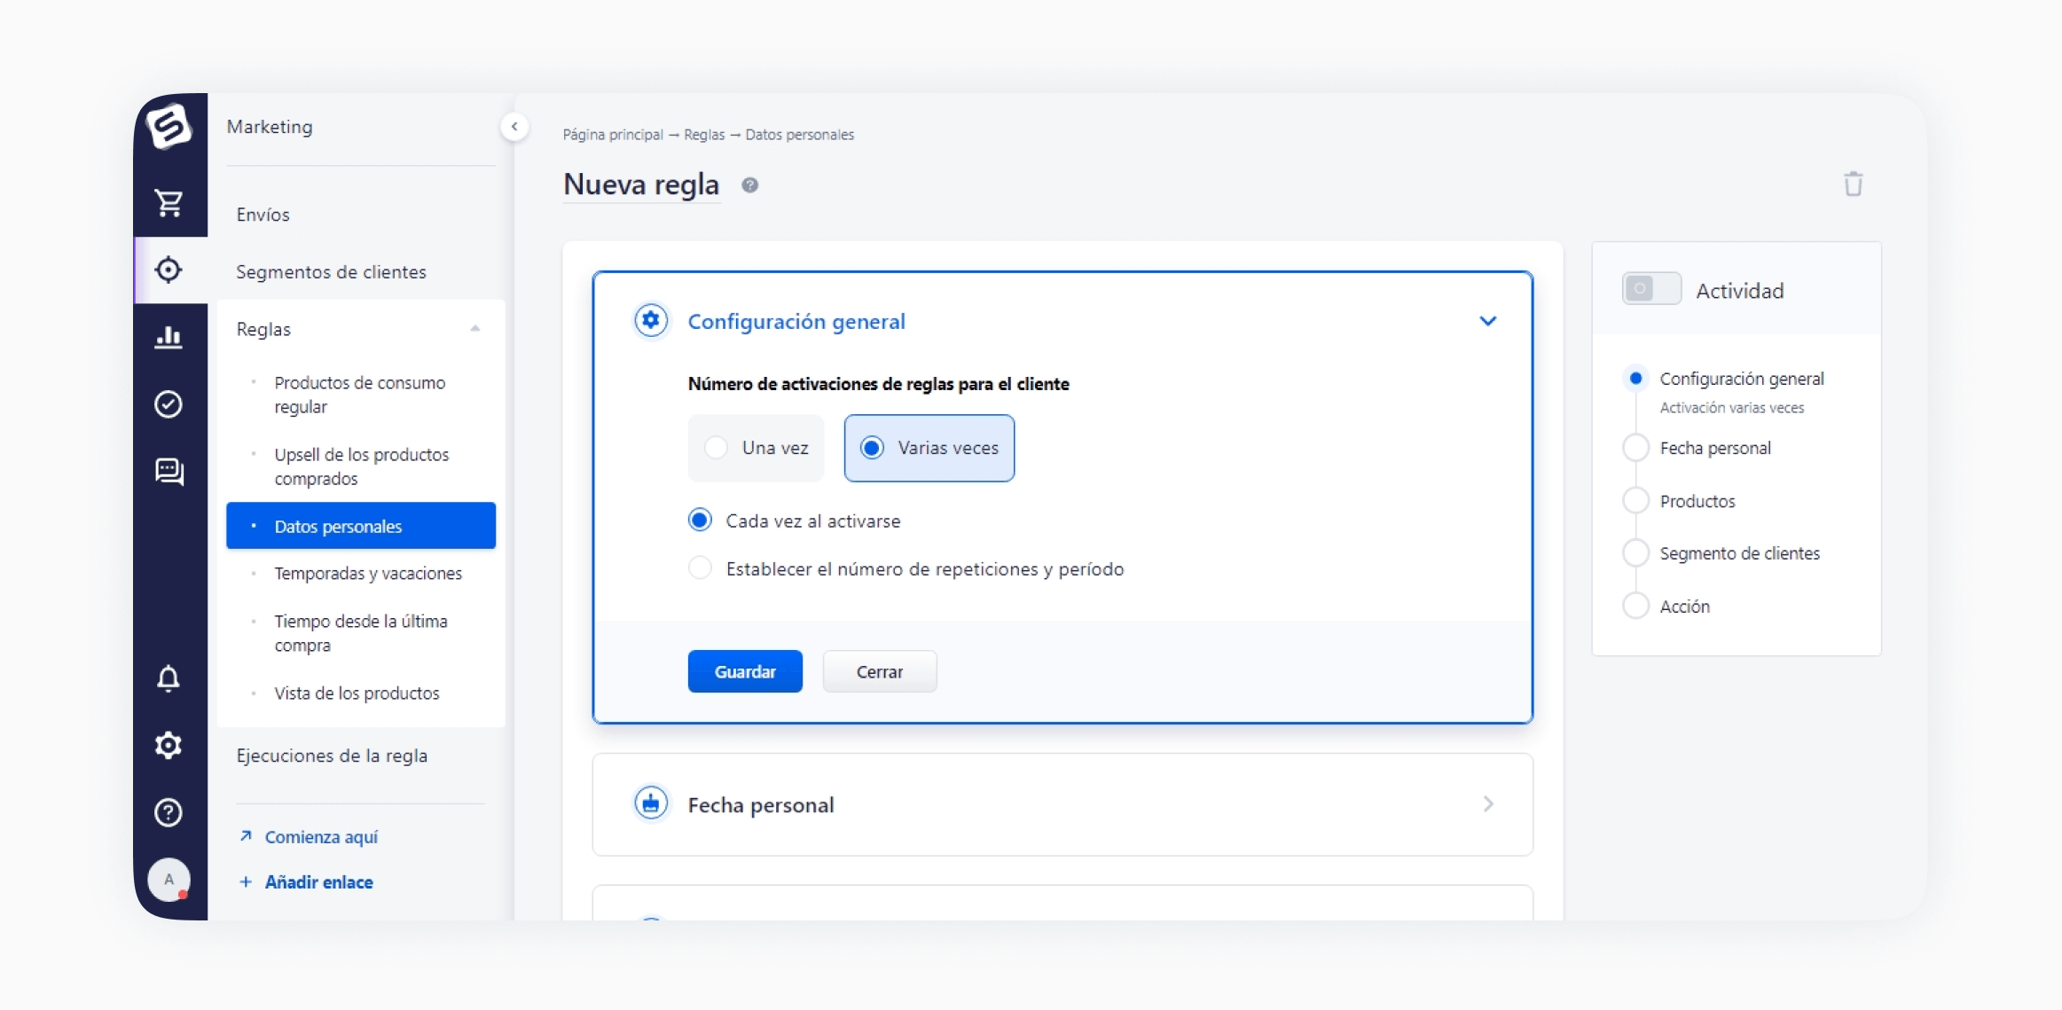2062x1010 pixels.
Task: Open the checkmark circle sidebar icon
Action: [169, 404]
